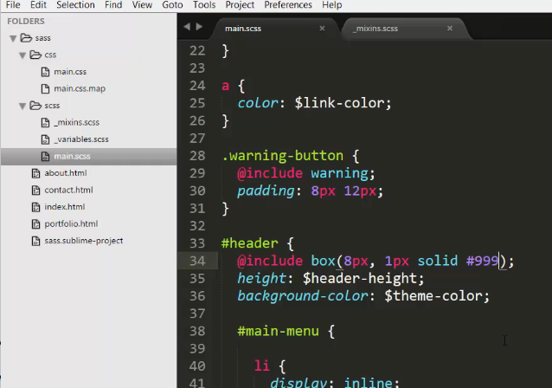Click line number 28 in gutter
This screenshot has height=388, width=552.
197,156
